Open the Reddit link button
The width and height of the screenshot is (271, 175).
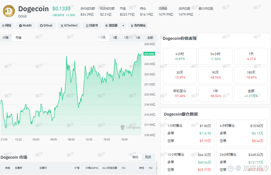(x=25, y=26)
